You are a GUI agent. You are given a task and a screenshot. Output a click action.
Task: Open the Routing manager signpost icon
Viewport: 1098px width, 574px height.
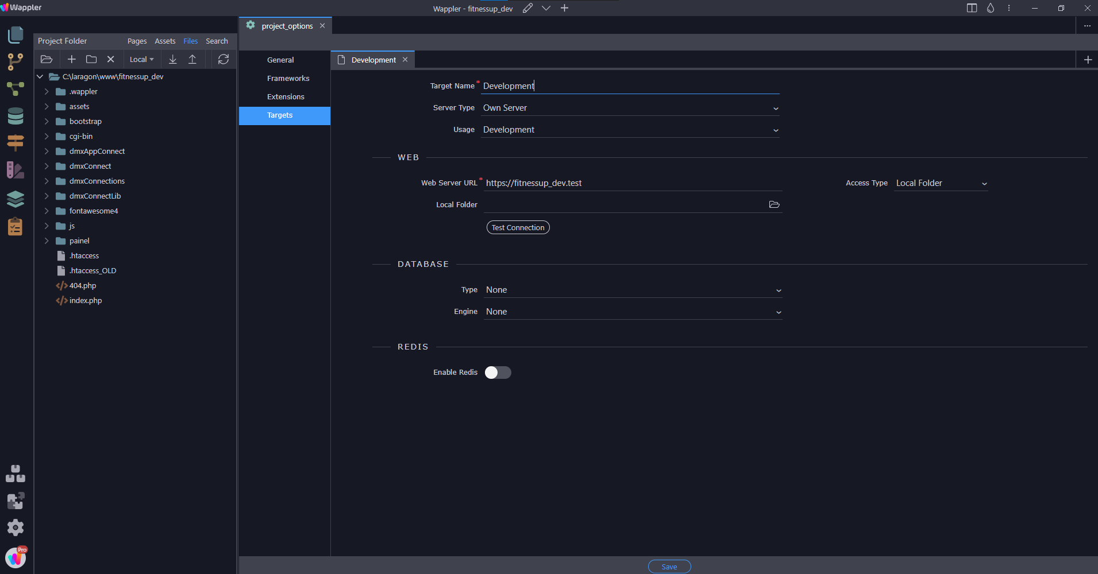click(x=15, y=143)
